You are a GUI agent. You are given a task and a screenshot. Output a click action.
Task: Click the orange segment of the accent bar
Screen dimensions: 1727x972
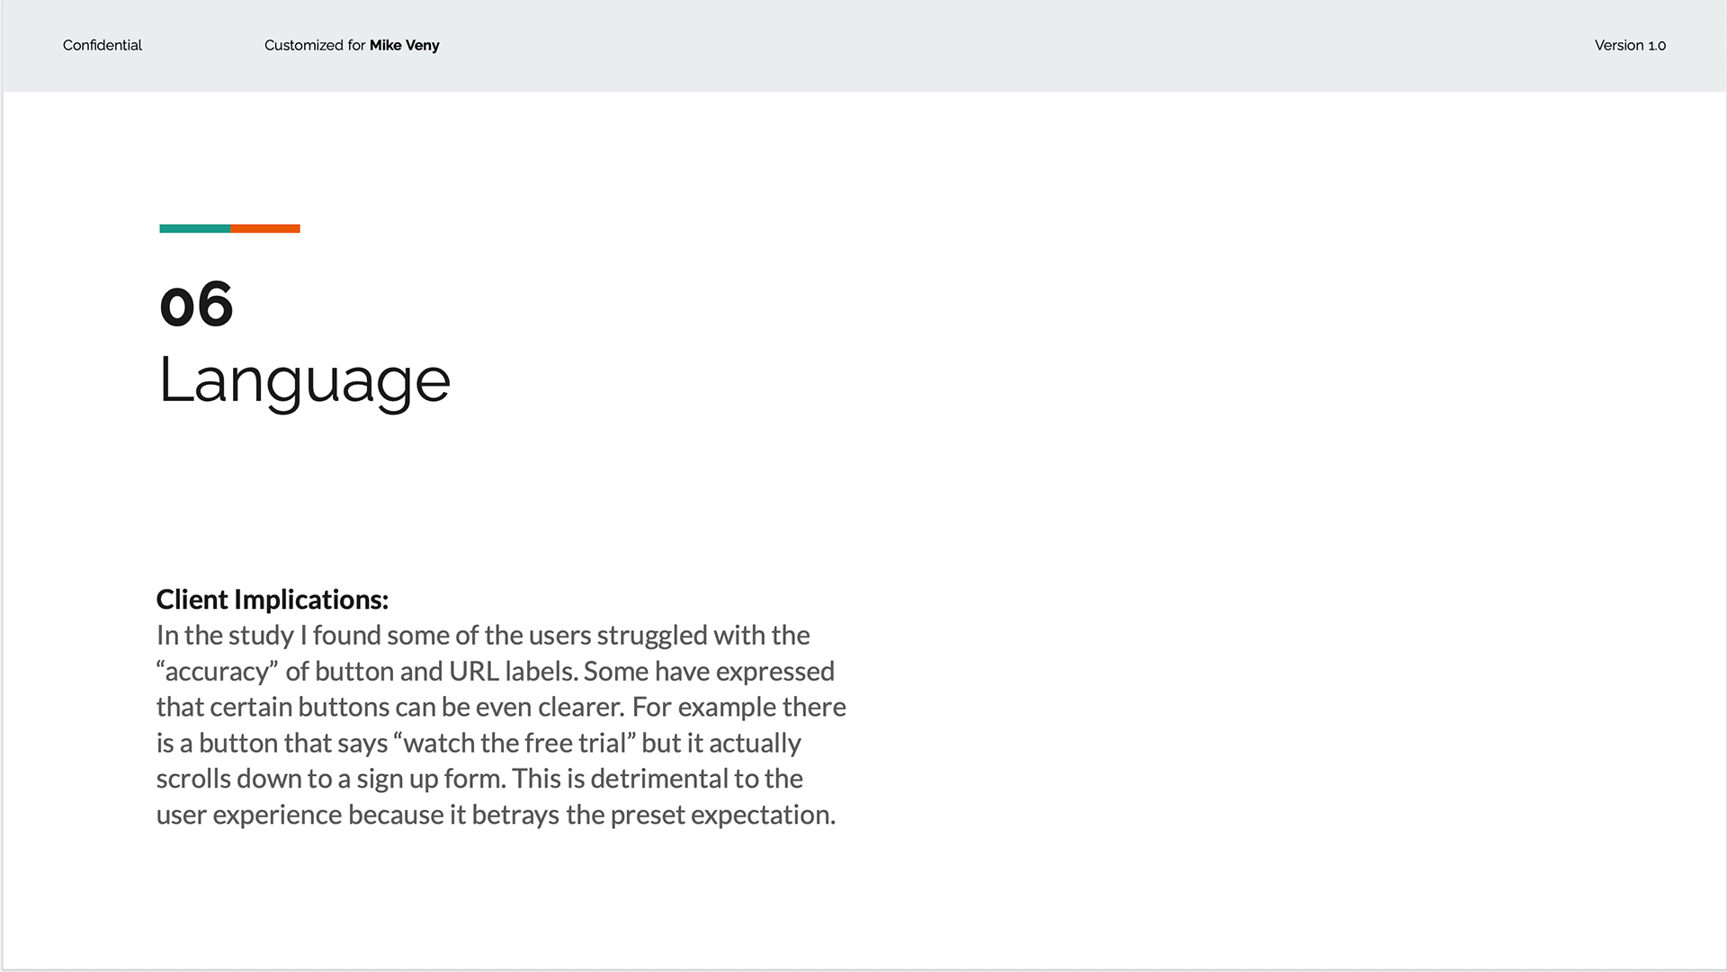click(x=265, y=228)
